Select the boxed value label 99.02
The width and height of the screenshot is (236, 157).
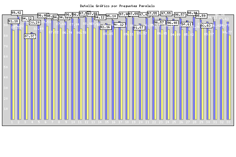point(17,13)
